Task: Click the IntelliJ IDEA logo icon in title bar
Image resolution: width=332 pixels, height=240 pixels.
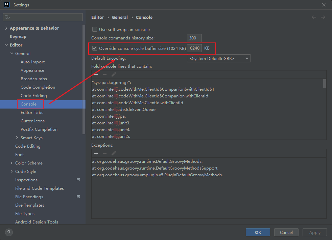Action: 6,5
